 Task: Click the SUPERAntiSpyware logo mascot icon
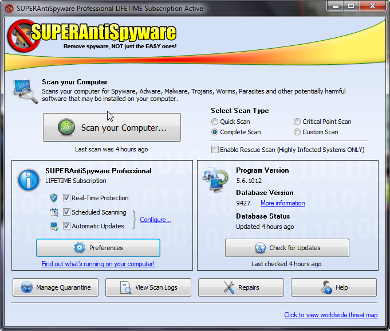click(23, 36)
